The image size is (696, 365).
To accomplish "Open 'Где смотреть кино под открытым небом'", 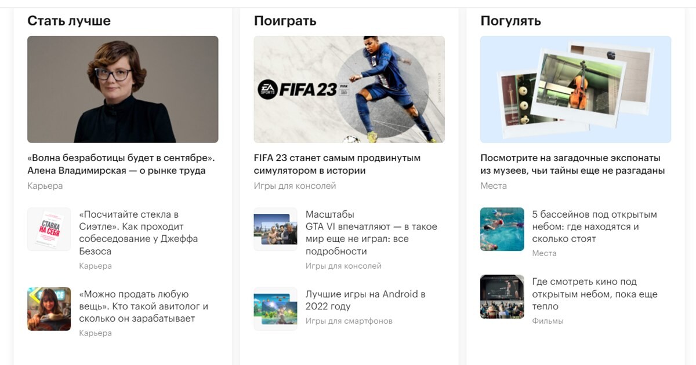I will 595,294.
